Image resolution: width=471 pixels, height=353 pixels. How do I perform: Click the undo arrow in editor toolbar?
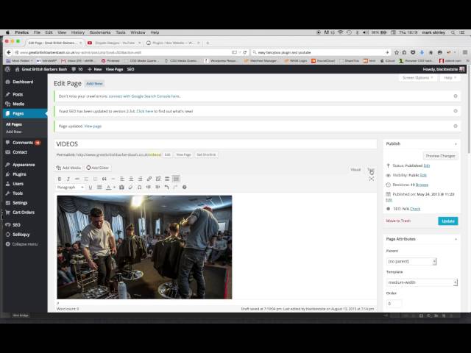click(166, 187)
